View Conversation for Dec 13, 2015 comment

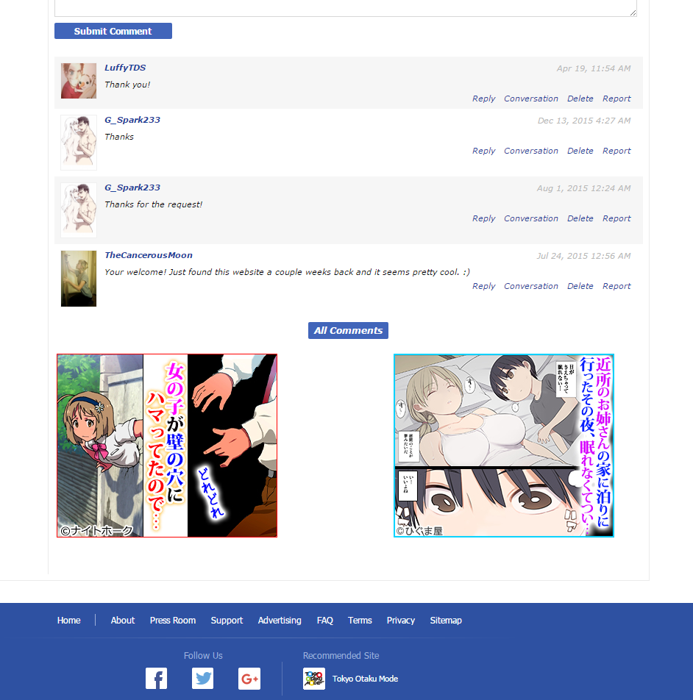pos(531,151)
